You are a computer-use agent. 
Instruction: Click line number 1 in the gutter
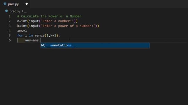click(x=10, y=16)
